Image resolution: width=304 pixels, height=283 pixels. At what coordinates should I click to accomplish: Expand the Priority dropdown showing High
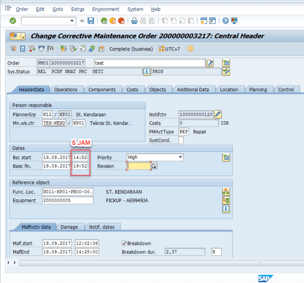[x=180, y=157]
